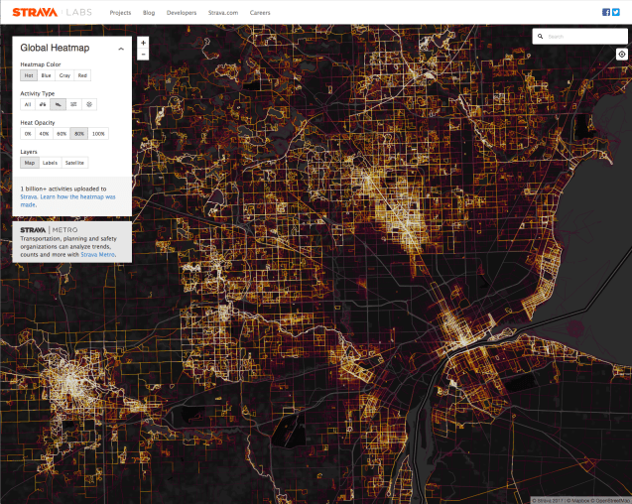Collapse the Global Heatmap panel

(121, 48)
